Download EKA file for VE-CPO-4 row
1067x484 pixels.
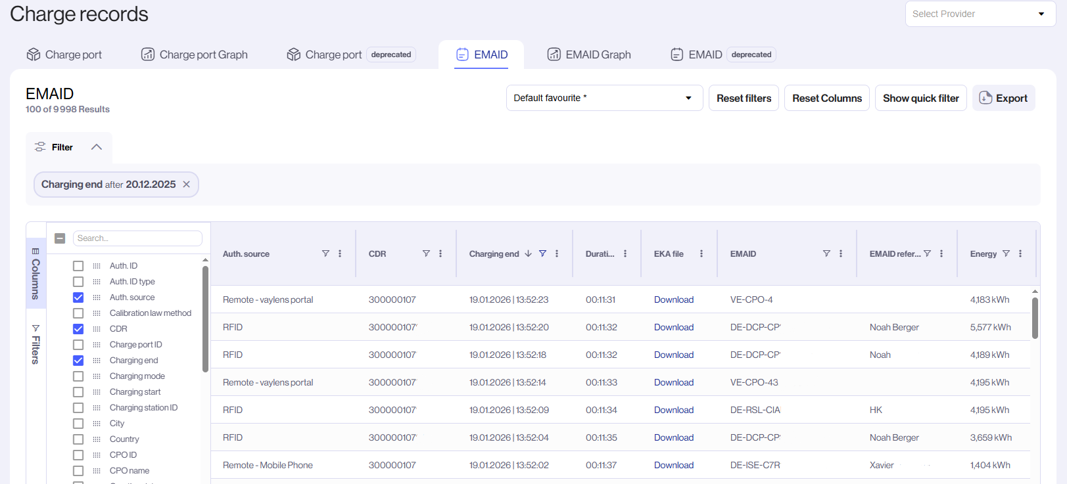point(674,299)
